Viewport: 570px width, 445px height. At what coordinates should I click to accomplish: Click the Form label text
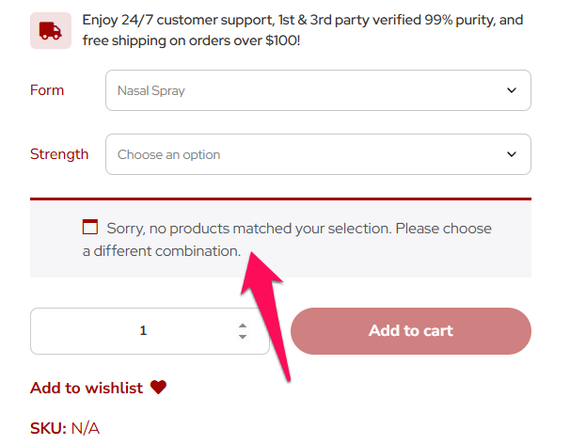coord(47,90)
